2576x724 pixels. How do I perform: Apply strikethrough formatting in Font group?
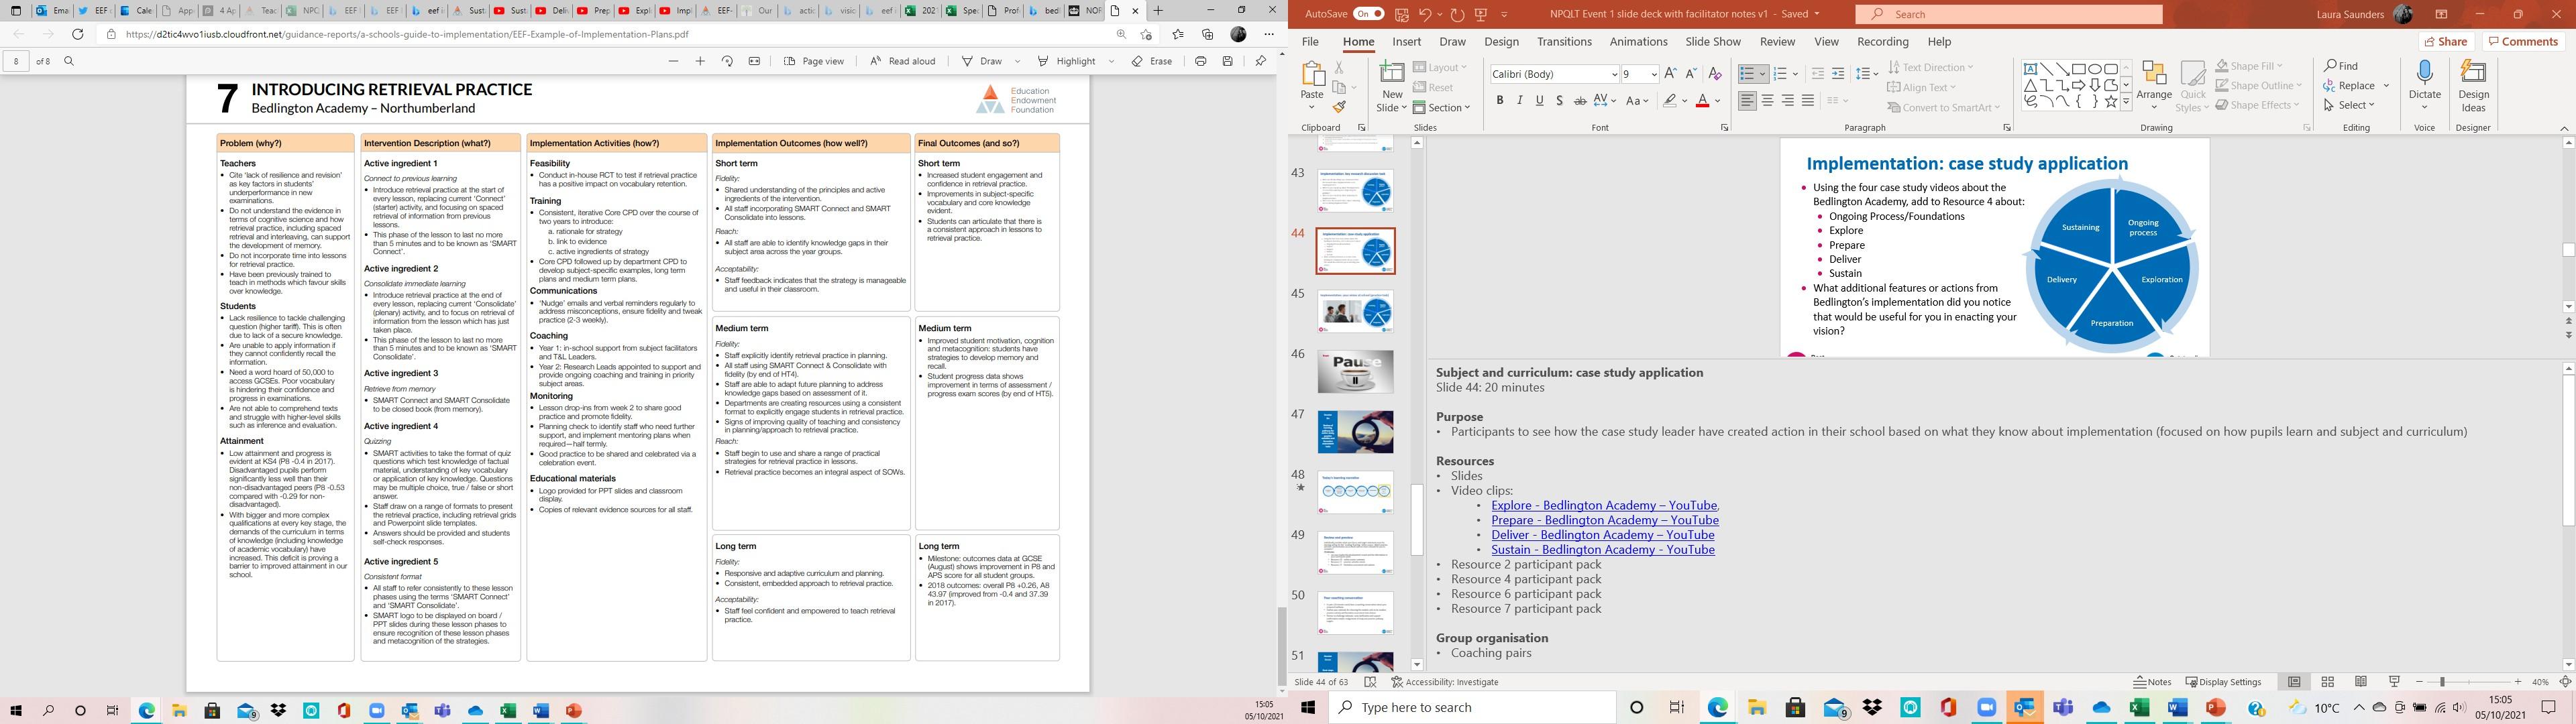(x=1580, y=101)
